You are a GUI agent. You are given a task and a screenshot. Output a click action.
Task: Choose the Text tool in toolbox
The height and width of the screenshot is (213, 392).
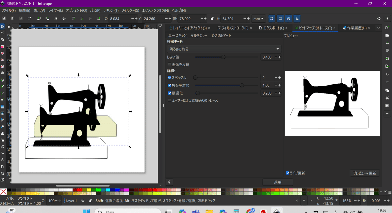(2, 100)
